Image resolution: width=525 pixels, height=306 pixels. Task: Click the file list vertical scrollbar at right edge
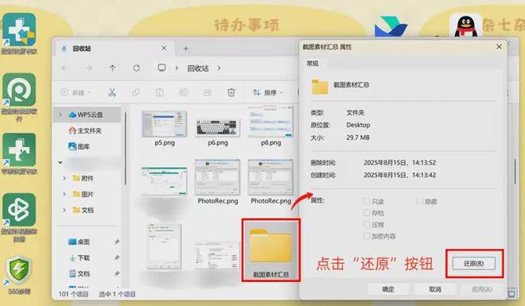click(515, 172)
